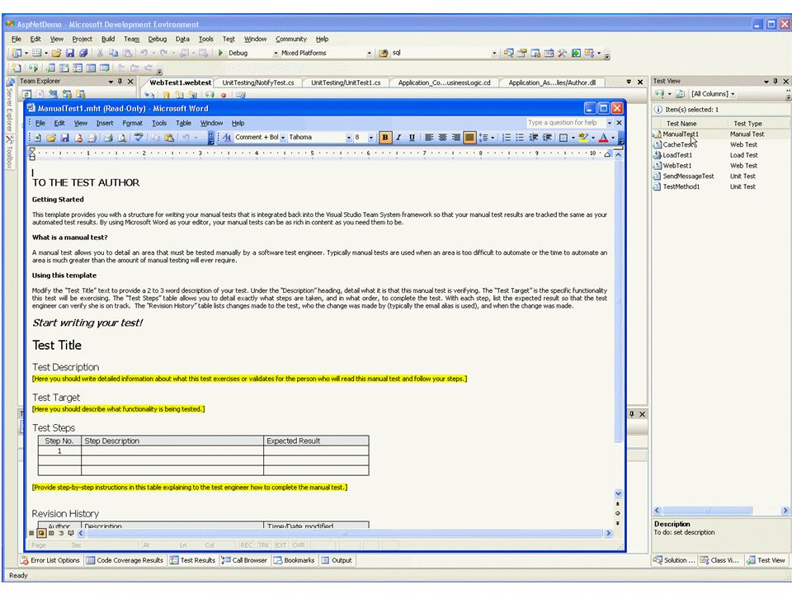Toggle justify alignment in Word toolbar

pos(469,138)
